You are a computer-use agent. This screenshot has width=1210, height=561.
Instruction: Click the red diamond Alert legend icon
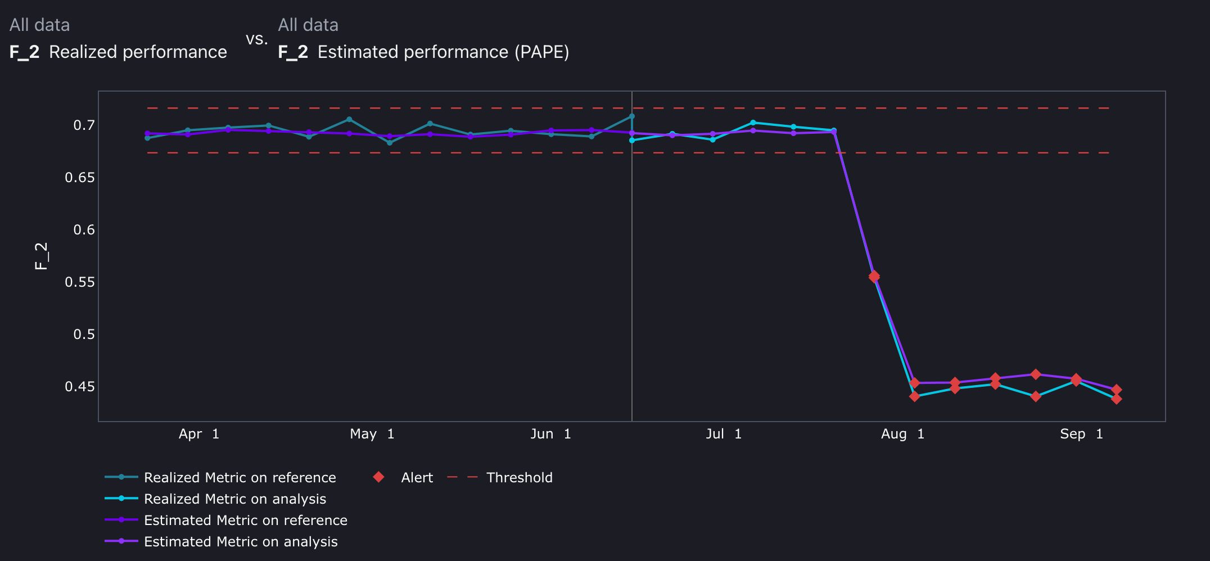378,477
